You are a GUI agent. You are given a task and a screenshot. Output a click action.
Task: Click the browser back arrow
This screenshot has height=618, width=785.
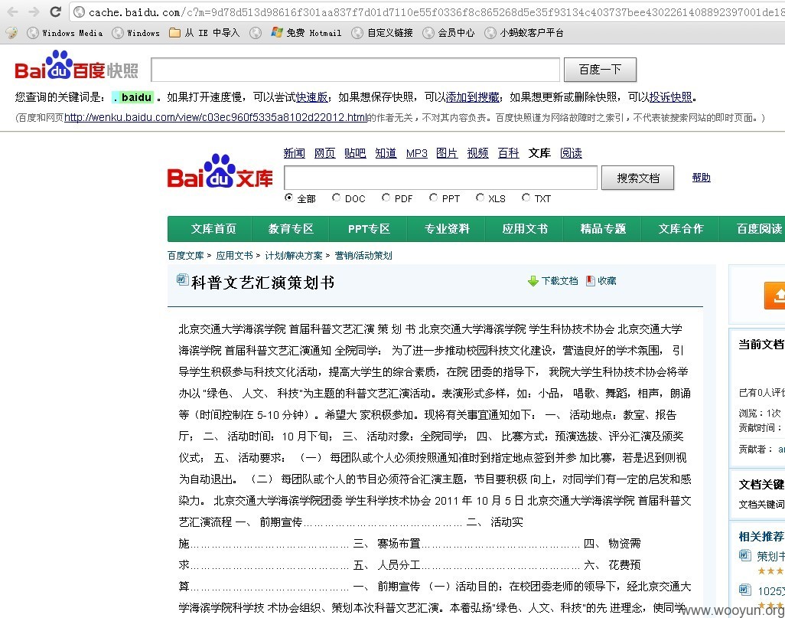point(13,11)
